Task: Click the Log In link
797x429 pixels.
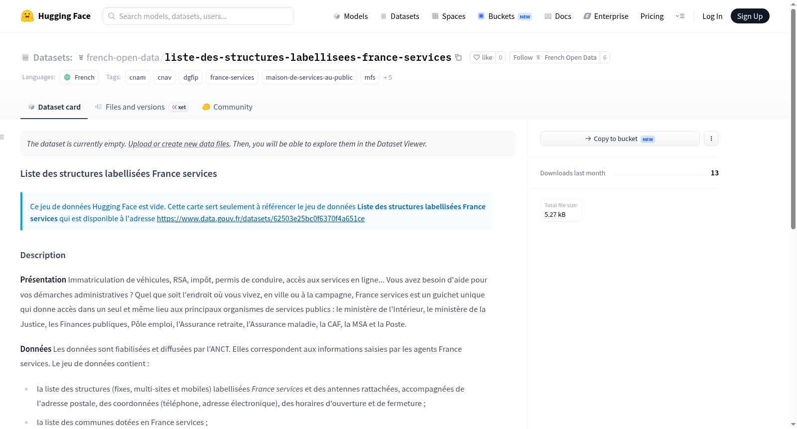Action: (x=712, y=16)
